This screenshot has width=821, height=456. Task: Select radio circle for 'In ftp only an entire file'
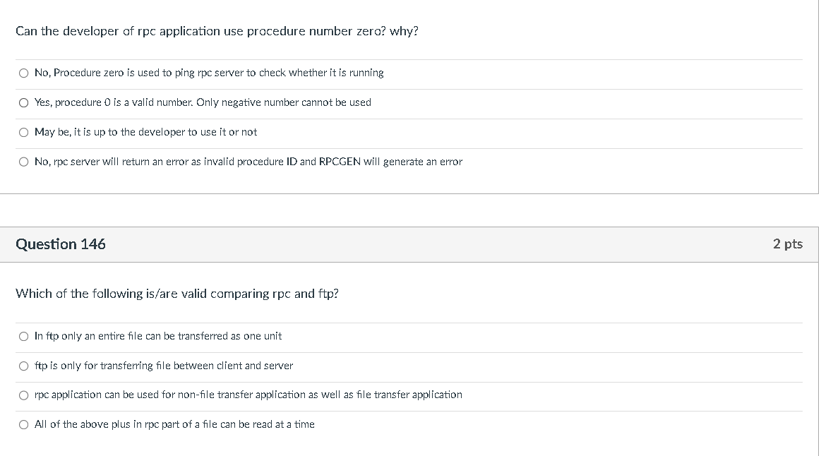coord(23,337)
